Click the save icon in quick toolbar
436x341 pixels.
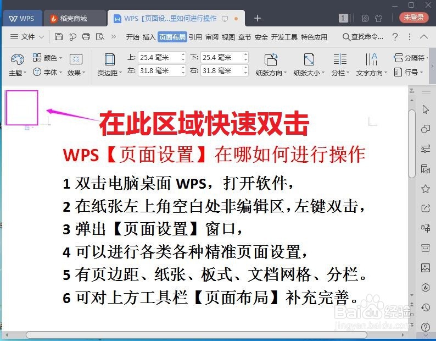pos(58,36)
